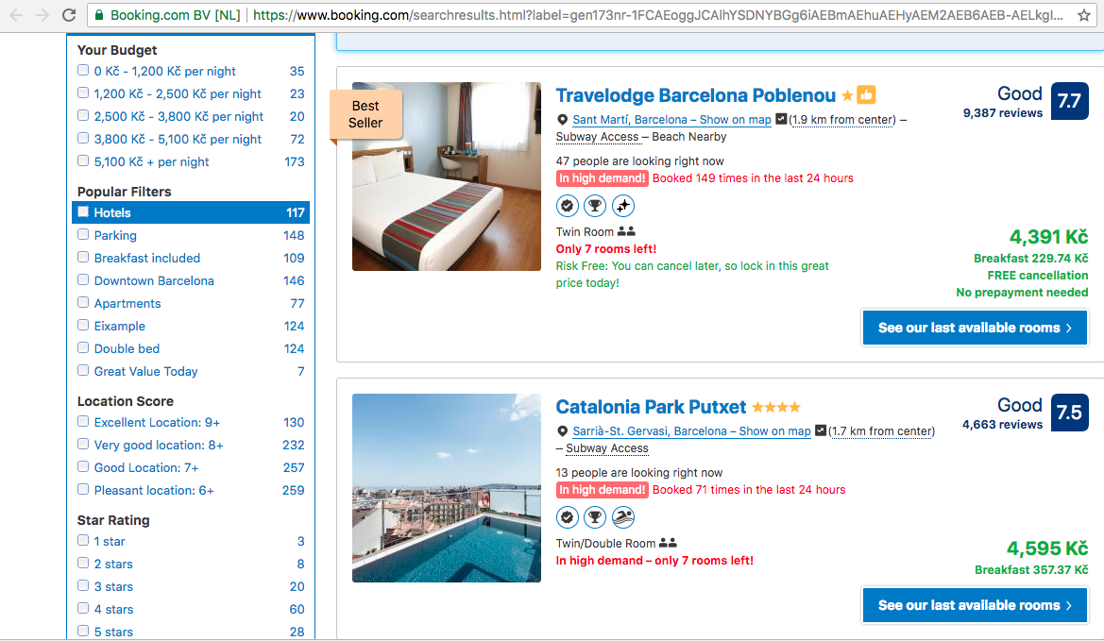Check the Great Value Today filter

pyautogui.click(x=83, y=370)
